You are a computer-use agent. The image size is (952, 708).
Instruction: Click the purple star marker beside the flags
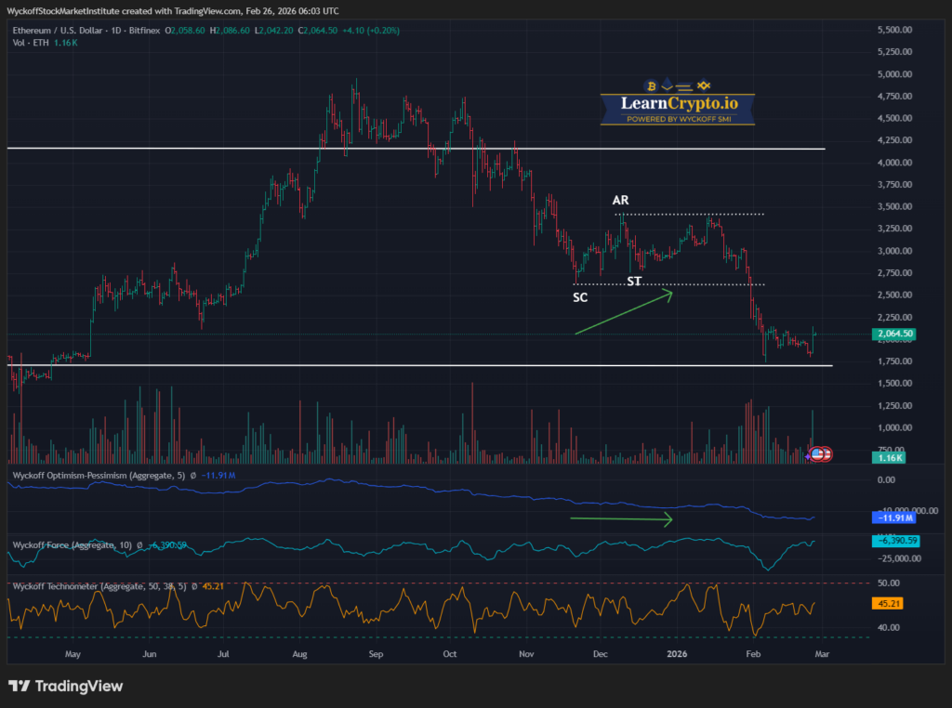tap(807, 457)
